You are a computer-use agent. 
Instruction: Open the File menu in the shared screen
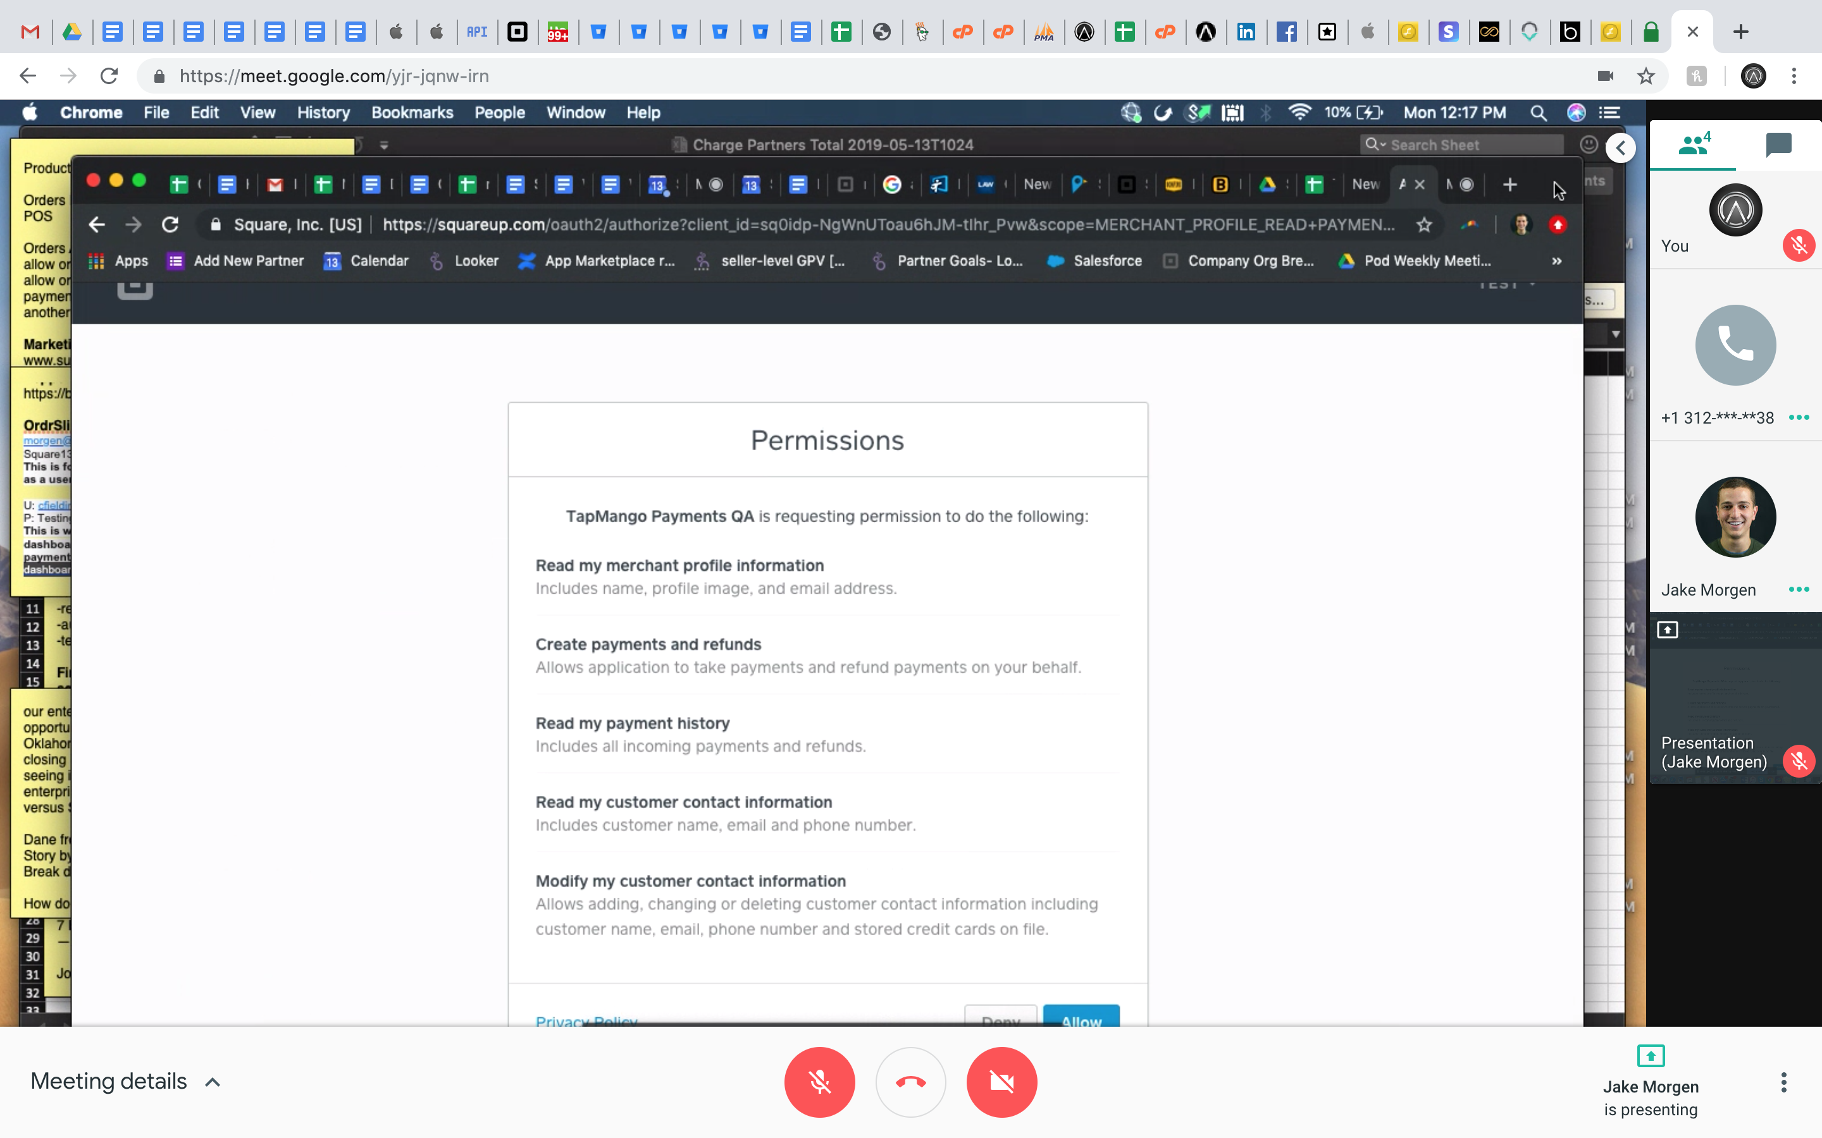(x=156, y=112)
